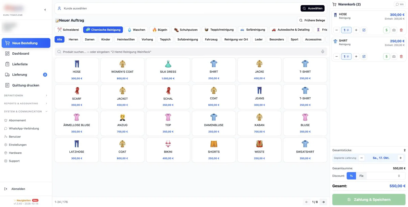Select Fix discount mode
Screen dimensions: 408x207
(361, 176)
